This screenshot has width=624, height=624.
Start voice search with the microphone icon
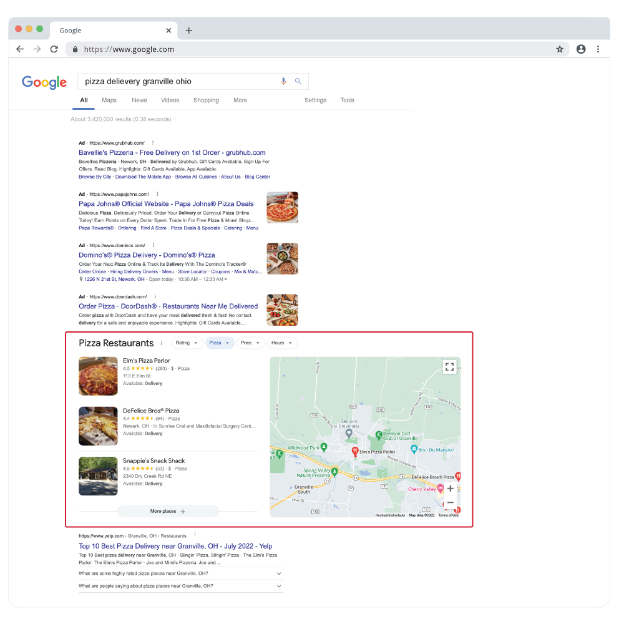point(283,81)
